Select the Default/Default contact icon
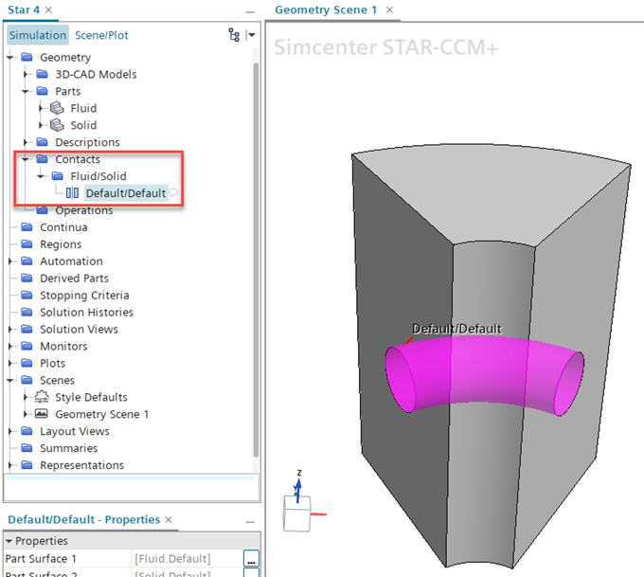The image size is (644, 577). coord(73,193)
